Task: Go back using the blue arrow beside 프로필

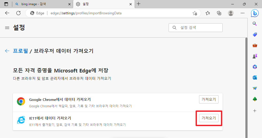Action: [7, 51]
